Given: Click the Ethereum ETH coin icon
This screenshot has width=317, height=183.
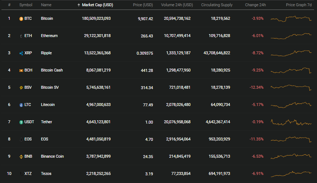Looking at the screenshot, I should 21,36.
